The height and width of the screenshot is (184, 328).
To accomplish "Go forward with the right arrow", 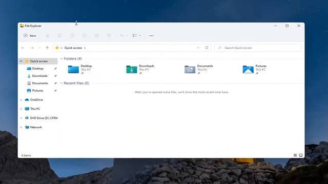I will 32,48.
